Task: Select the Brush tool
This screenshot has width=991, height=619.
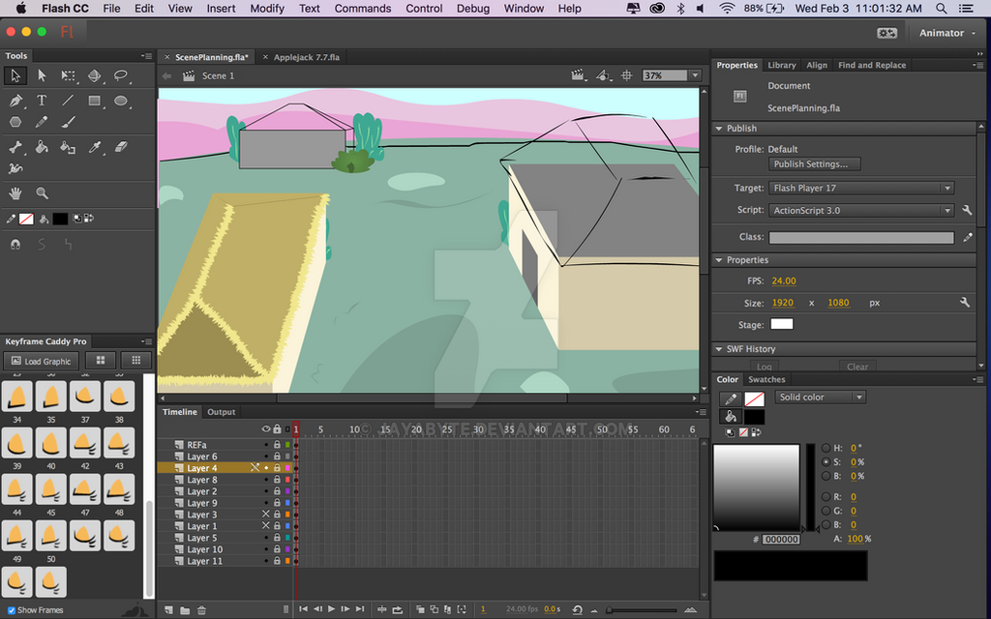Action: click(68, 122)
